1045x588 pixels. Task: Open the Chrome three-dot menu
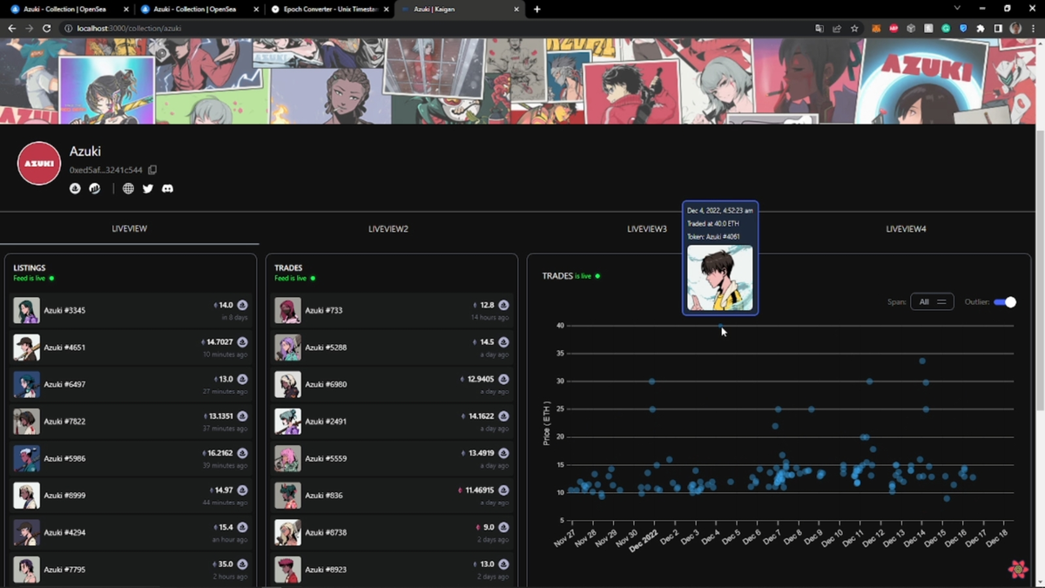1032,29
